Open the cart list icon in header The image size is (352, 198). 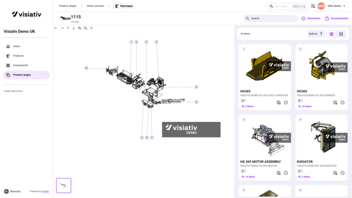[313, 6]
